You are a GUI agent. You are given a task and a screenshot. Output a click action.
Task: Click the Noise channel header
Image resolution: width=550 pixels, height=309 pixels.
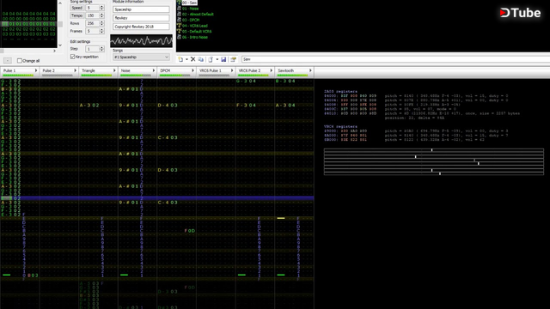coord(137,70)
